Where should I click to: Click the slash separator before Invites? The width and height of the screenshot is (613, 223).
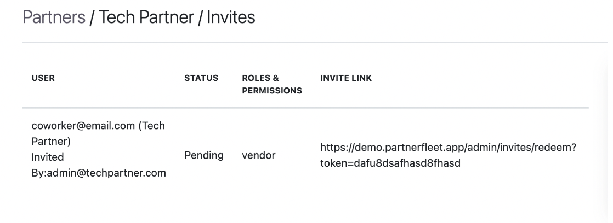200,17
